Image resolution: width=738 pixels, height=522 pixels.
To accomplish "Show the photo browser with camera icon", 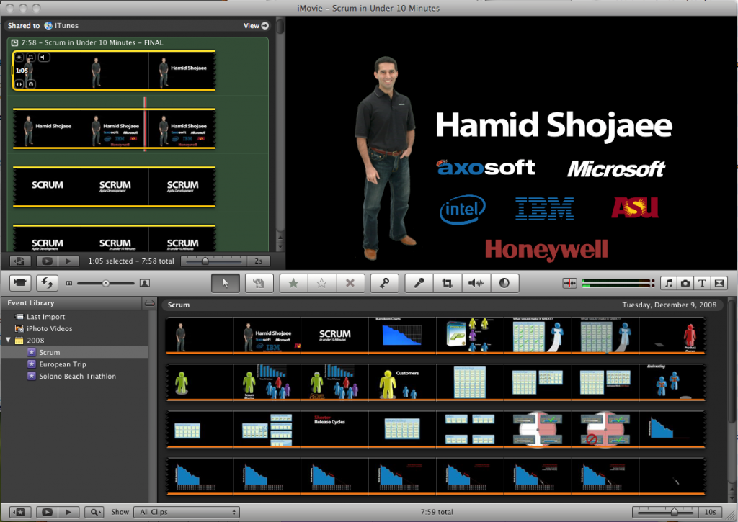I will click(685, 283).
